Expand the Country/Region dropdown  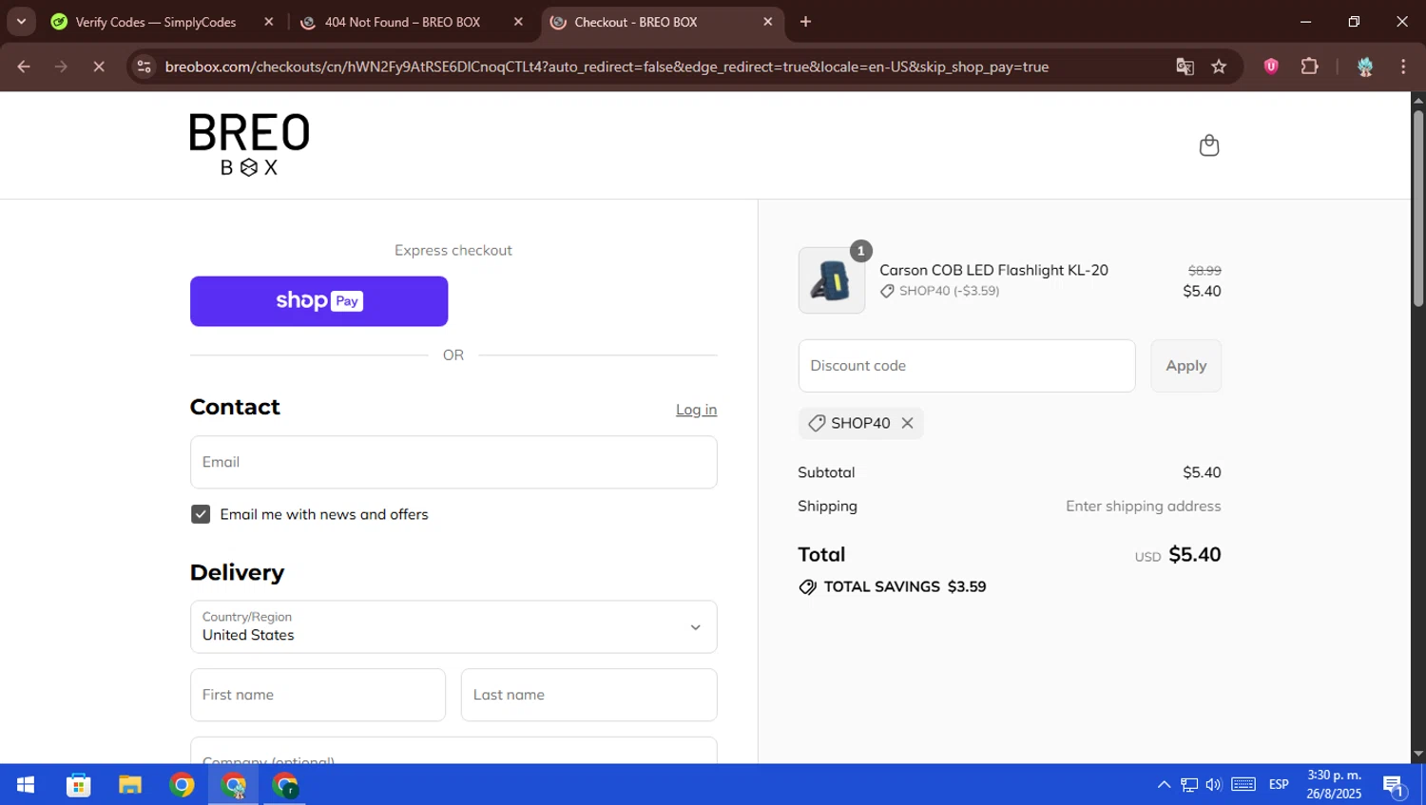coord(453,626)
